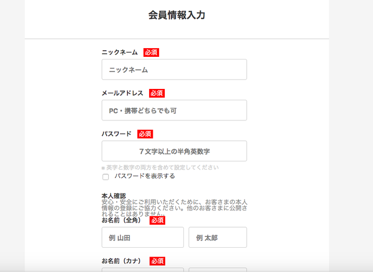This screenshot has width=373, height=272.
Task: Click the パスワード field label
Action: [x=117, y=134]
